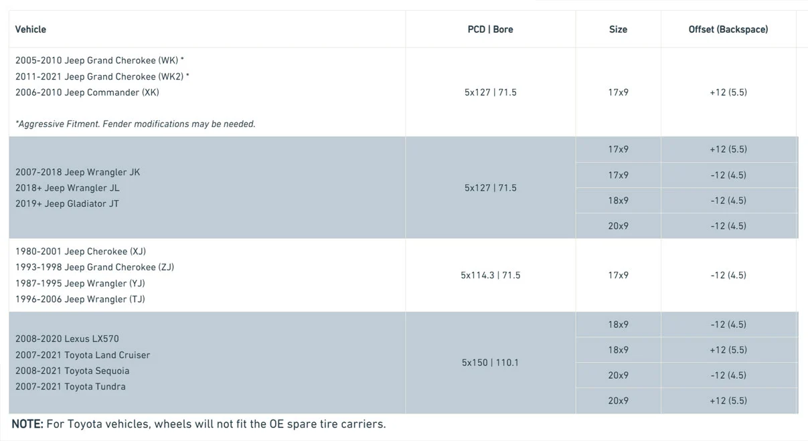Screen dimensions: 808x441
Task: Click the NOTE about Toyota spare tire carriers
Action: (x=198, y=424)
